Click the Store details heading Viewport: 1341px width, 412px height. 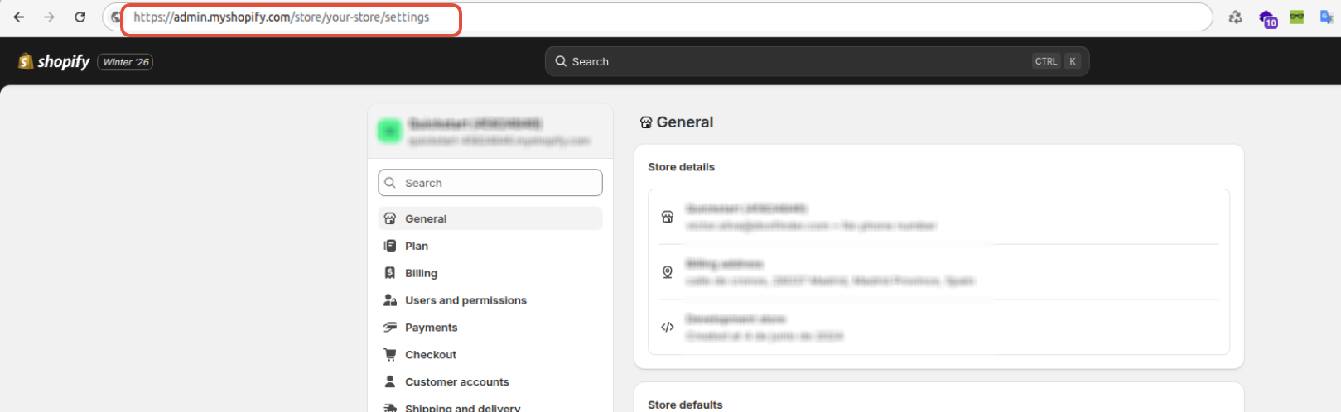[681, 167]
